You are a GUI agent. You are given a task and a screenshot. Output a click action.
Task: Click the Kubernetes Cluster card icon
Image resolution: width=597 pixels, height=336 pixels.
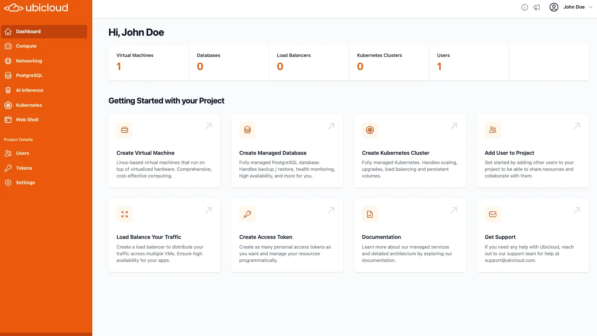(370, 130)
